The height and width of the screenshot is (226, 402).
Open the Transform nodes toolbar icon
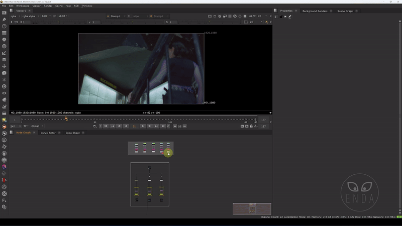5,66
